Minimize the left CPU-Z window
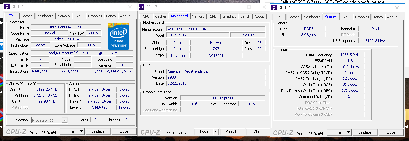The image size is (409, 141). [99, 7]
